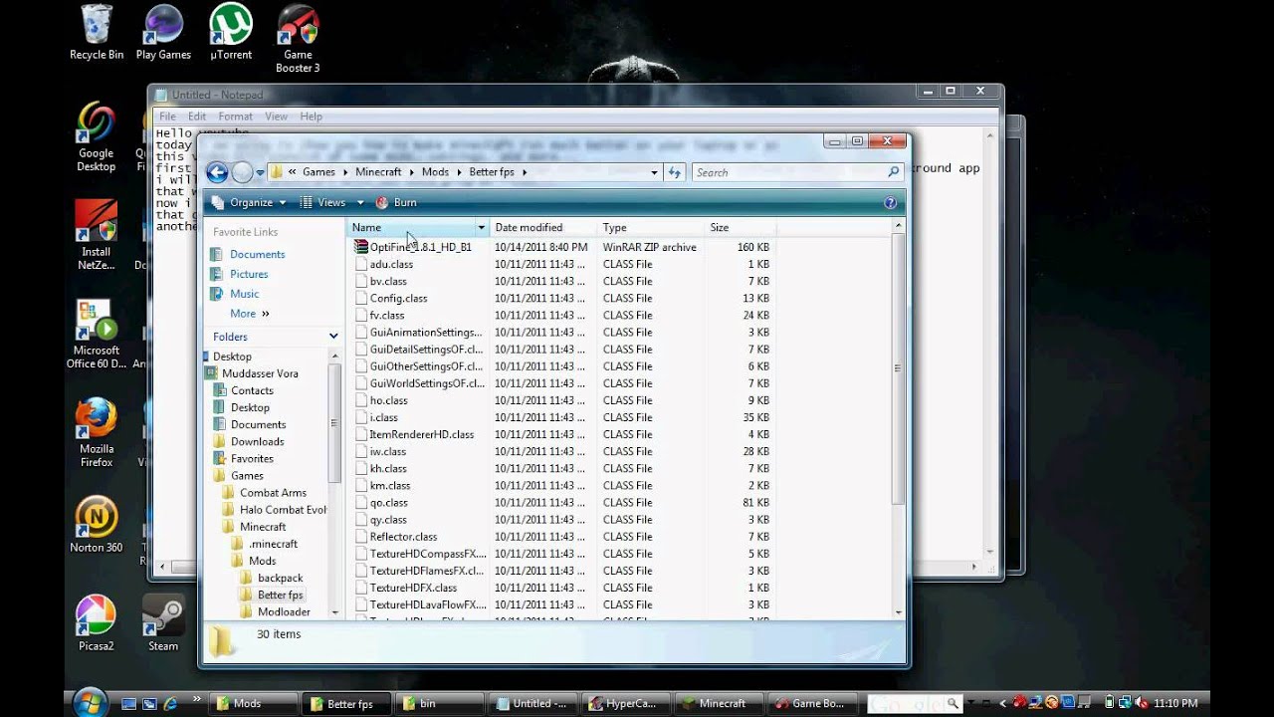This screenshot has width=1274, height=717.
Task: Open the Notepad Edit menu
Action: (197, 117)
